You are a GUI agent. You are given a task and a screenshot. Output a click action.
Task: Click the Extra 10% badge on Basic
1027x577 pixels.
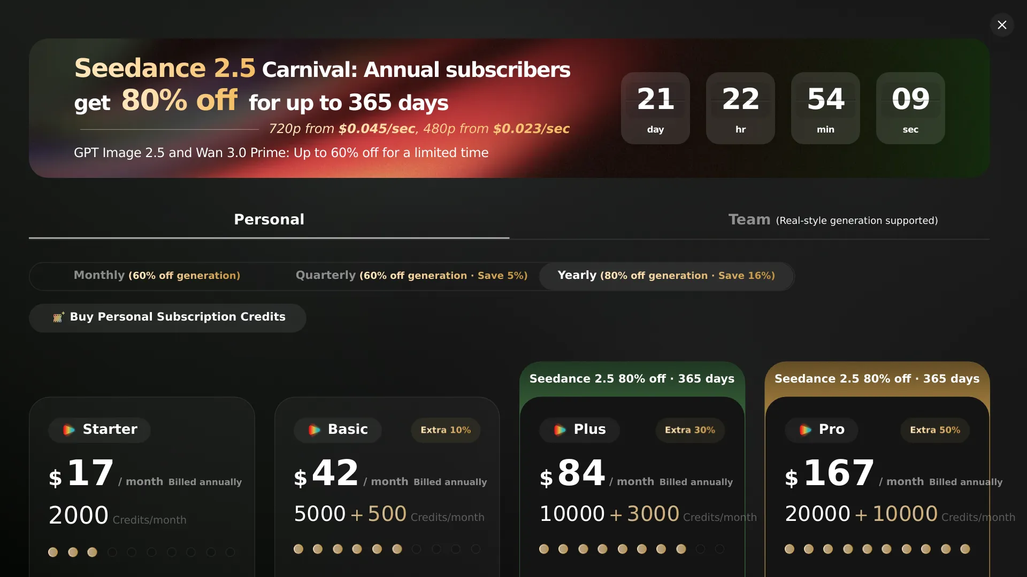click(446, 430)
